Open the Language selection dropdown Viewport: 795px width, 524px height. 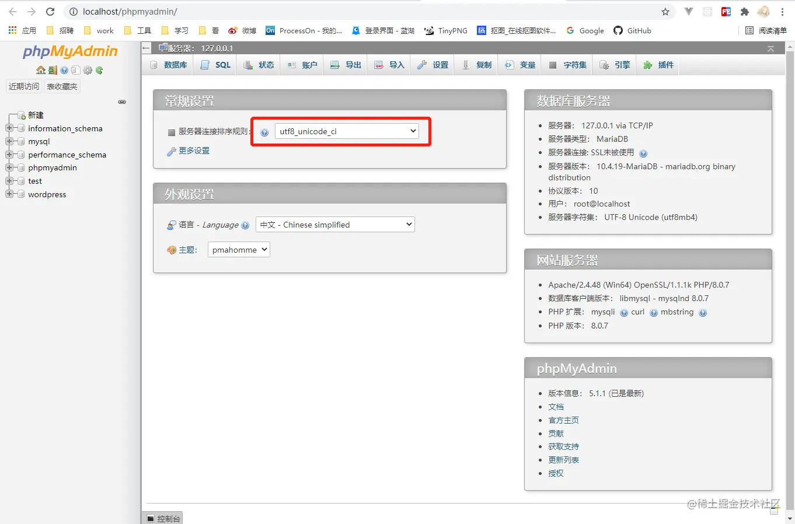(x=335, y=225)
